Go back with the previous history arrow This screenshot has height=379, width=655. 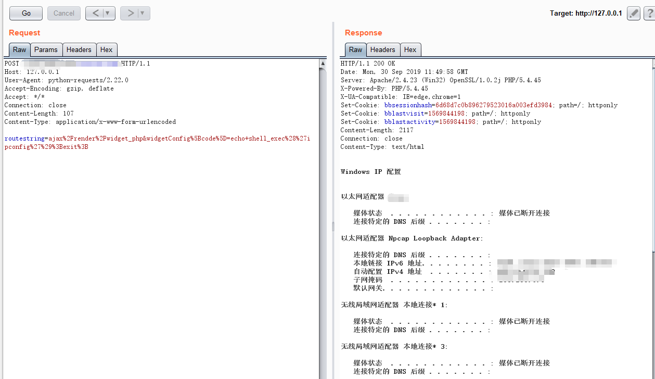coord(96,14)
